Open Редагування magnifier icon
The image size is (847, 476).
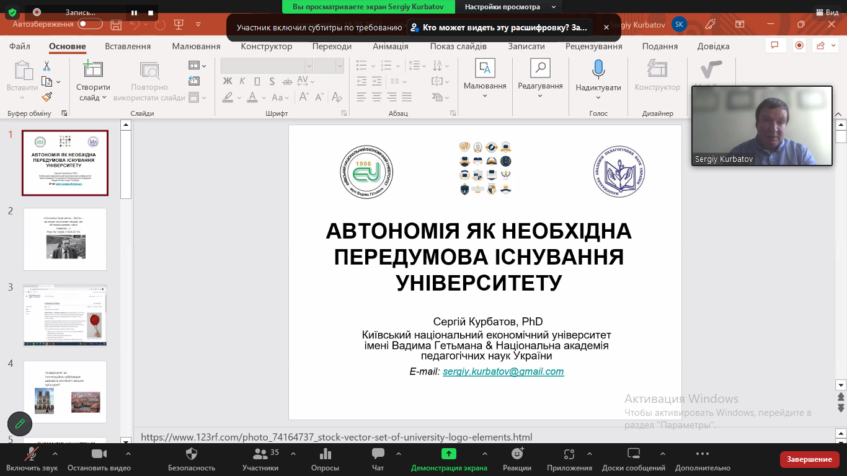tap(540, 68)
